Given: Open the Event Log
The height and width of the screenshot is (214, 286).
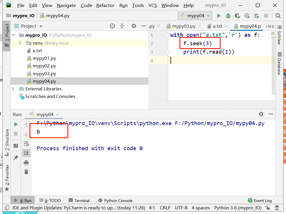Looking at the screenshot, I should [260, 201].
